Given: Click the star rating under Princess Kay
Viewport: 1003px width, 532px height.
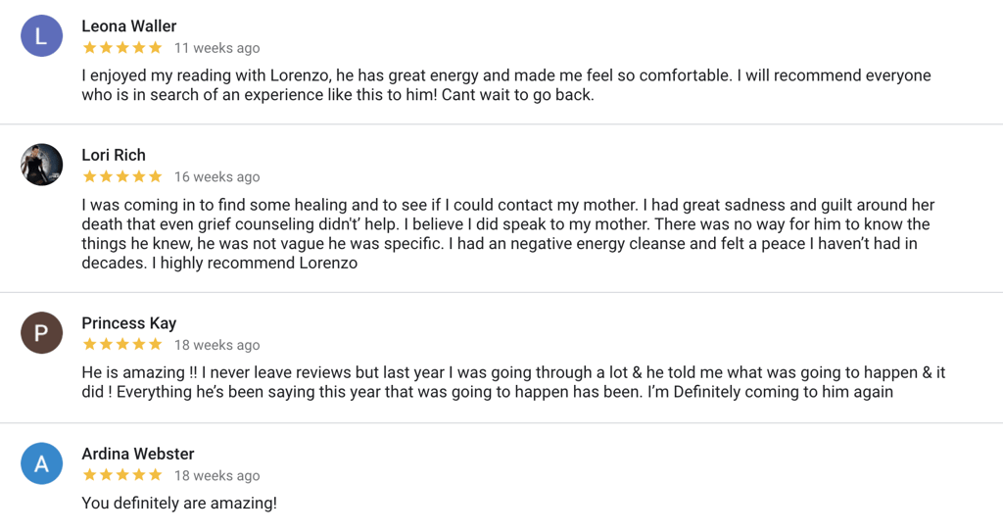Looking at the screenshot, I should 122,345.
